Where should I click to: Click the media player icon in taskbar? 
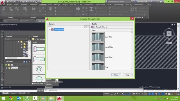[43, 98]
